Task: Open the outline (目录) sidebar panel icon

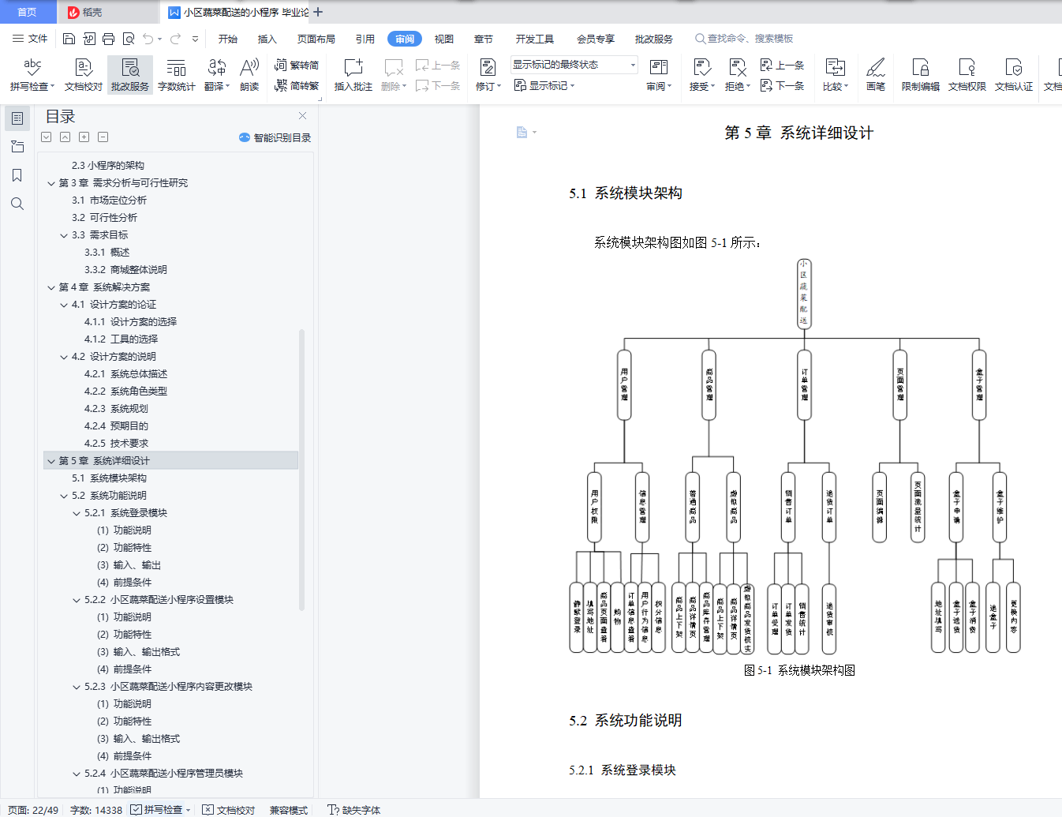Action: [x=17, y=118]
